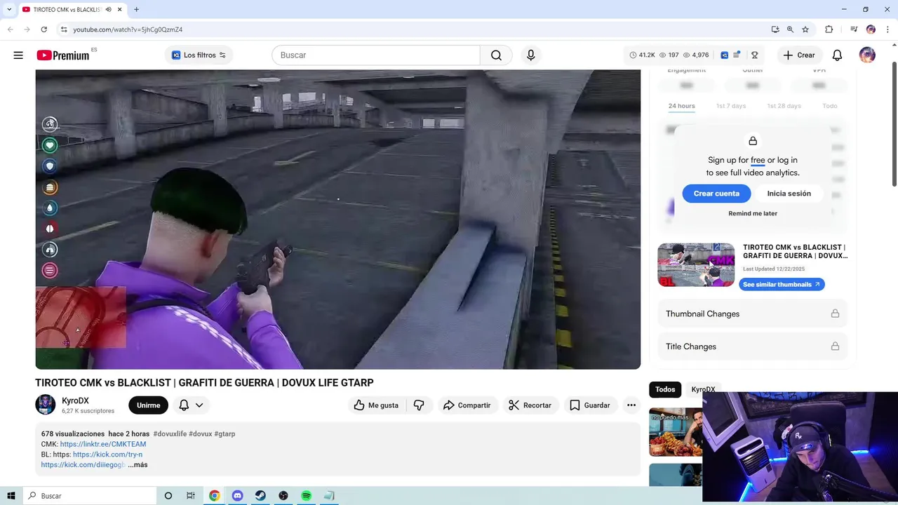Click the #gtarp hashtag

(x=224, y=434)
